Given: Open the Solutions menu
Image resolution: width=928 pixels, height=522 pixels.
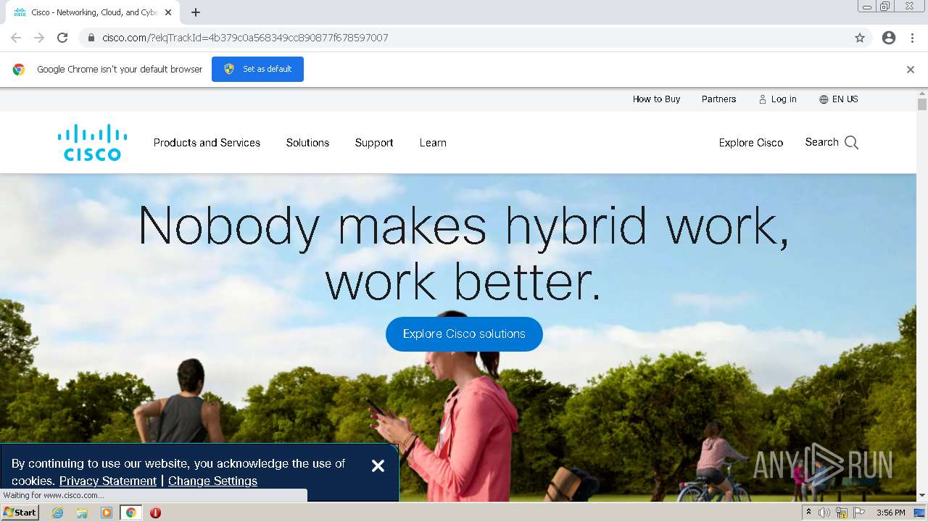Looking at the screenshot, I should coord(307,143).
